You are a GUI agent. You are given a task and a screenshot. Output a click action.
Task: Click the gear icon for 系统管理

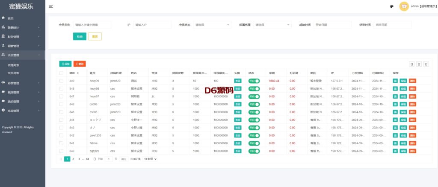3,110
